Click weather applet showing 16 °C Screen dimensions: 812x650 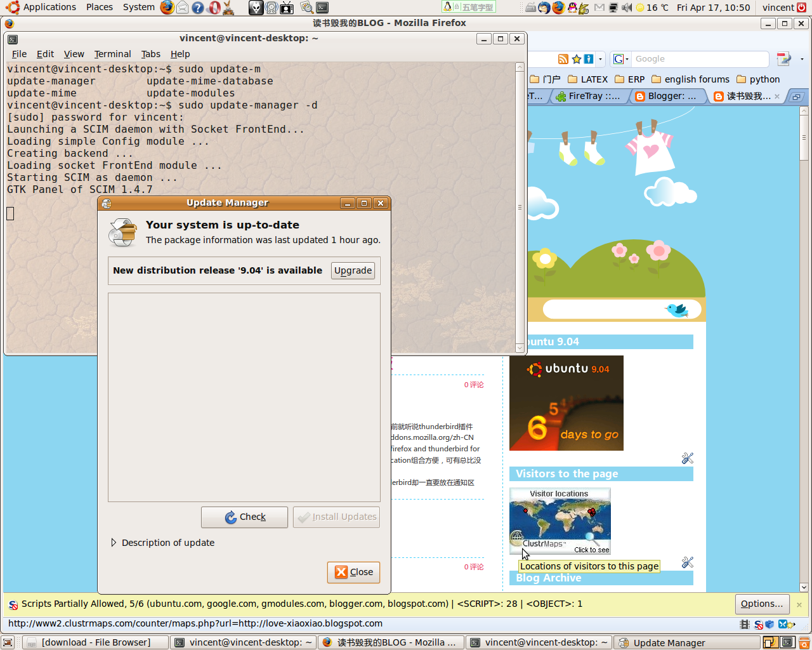(x=652, y=8)
